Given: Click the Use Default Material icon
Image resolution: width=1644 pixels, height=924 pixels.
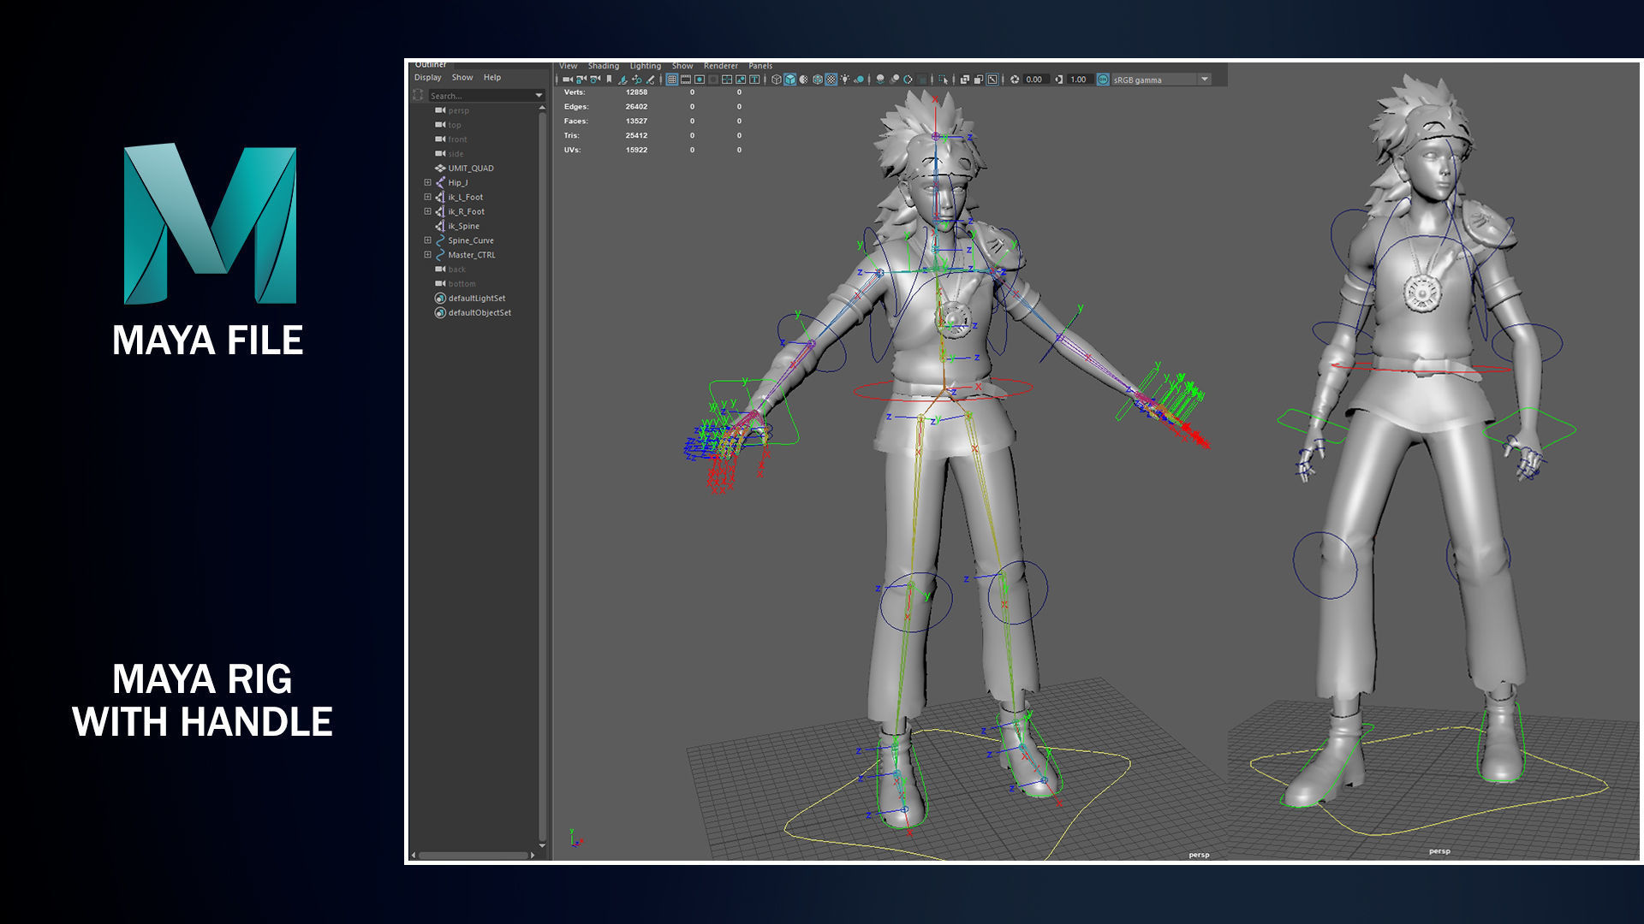Looking at the screenshot, I should [x=804, y=79].
